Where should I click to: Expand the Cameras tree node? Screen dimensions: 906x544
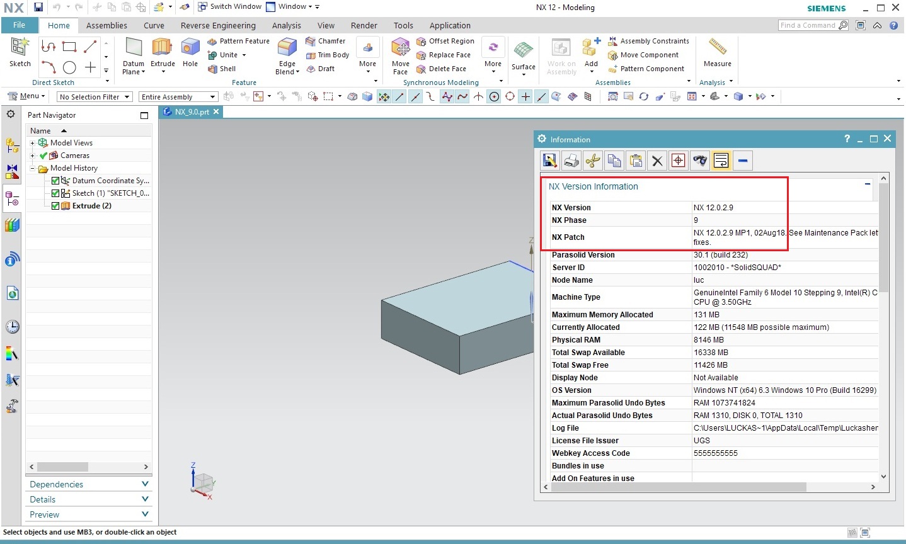coord(32,156)
